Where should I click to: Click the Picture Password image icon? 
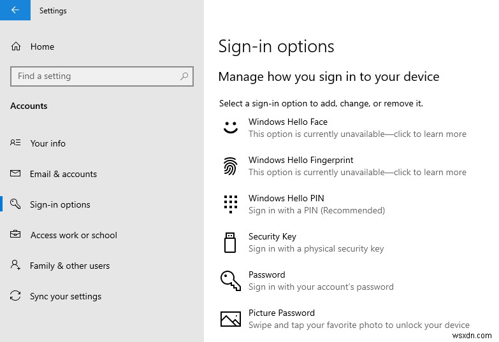click(231, 319)
